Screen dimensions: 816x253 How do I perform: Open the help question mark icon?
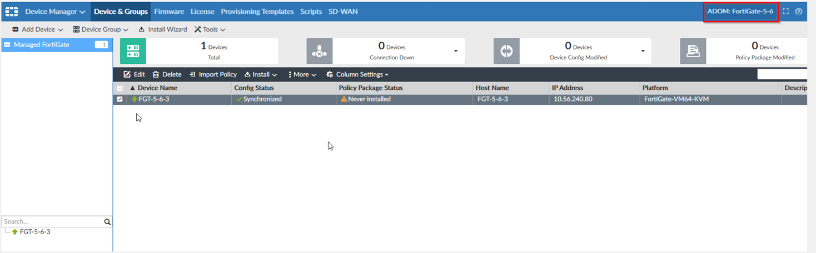coord(799,11)
